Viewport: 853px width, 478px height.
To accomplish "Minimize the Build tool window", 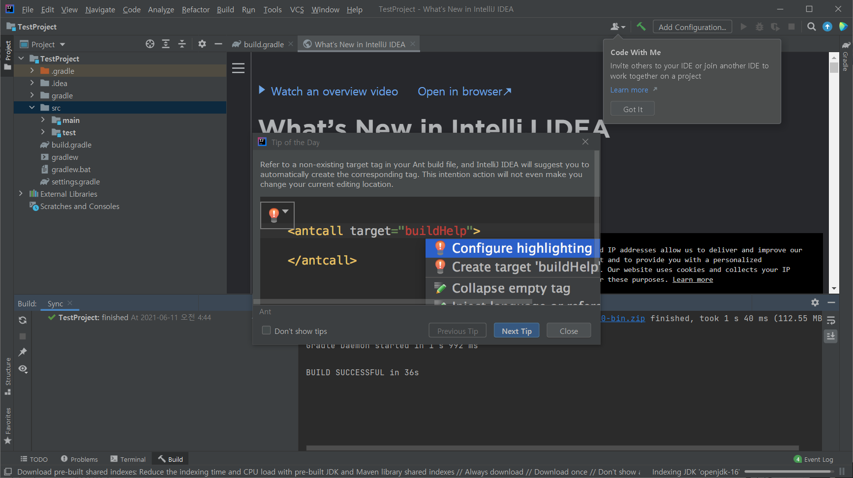I will (x=831, y=302).
